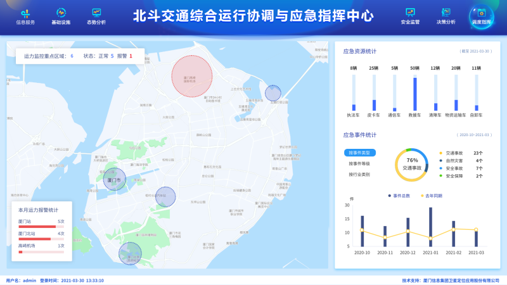Viewport: 507px width, 285px height.
Task: Open the 截至 2021-03-30 date selector
Action: tap(474, 51)
